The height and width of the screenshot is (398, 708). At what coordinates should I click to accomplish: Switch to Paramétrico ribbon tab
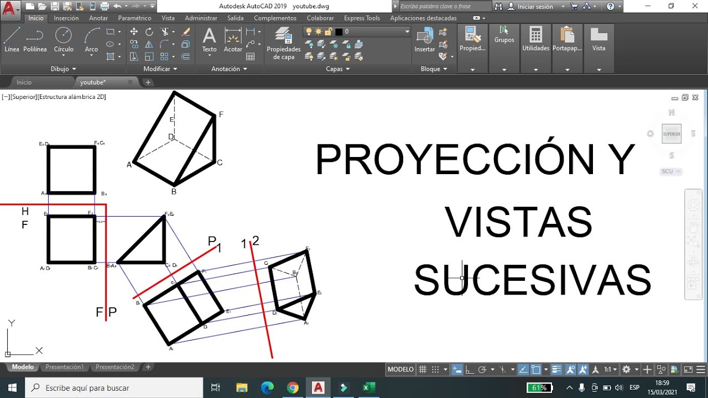point(135,18)
